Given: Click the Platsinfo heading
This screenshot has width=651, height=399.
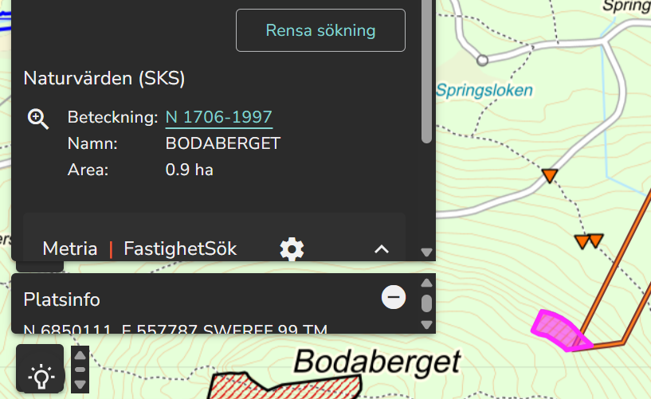Looking at the screenshot, I should (x=62, y=299).
